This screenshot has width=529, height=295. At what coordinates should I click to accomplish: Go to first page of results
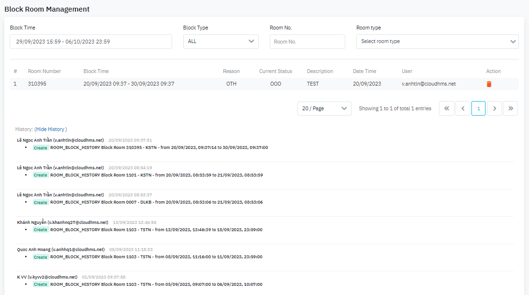446,109
